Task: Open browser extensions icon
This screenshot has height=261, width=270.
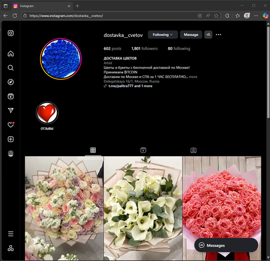Action: click(227, 16)
